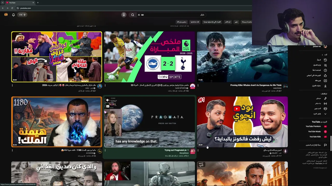Open Watch later (المشاهدة لاحقًا)
332x186 pixels.
(x=320, y=70)
